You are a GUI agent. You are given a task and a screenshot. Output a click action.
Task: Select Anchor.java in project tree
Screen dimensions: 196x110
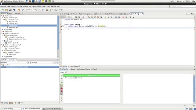tap(13, 22)
